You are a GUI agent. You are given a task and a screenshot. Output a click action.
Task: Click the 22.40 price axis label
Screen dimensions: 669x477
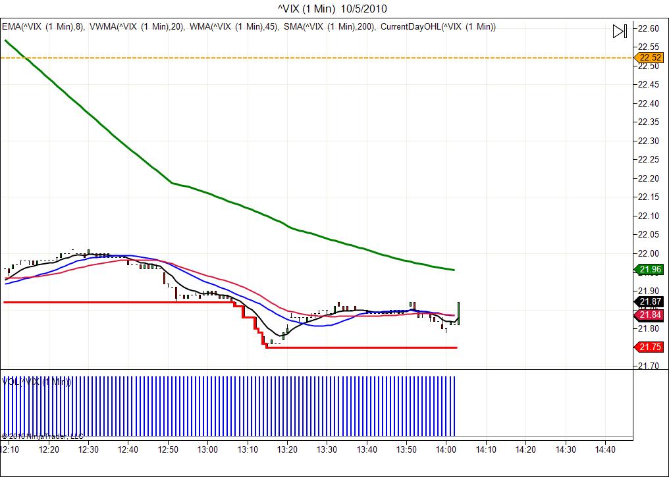click(x=648, y=103)
